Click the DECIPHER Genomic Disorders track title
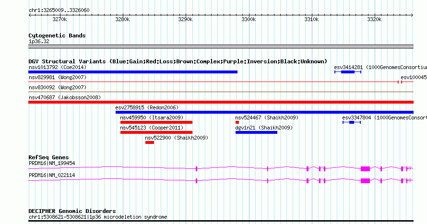 pos(72,211)
